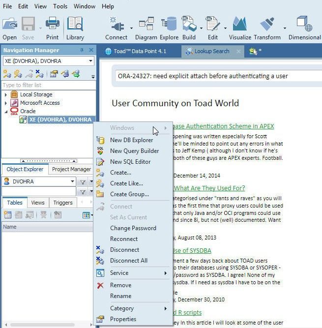Open the Service submenu in context menu

133,273
